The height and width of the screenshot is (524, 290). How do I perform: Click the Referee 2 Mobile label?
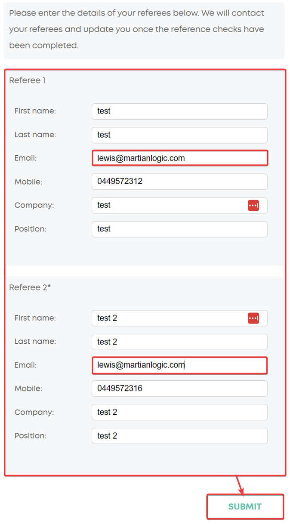(x=28, y=388)
